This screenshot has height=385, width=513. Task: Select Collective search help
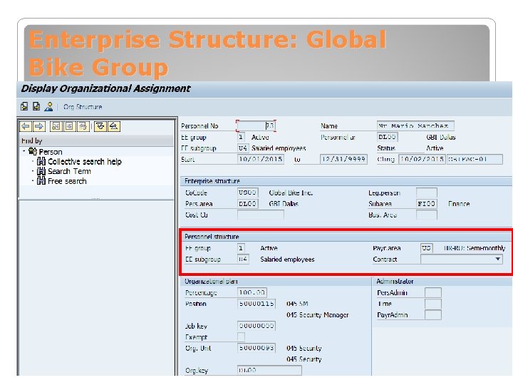coord(84,161)
